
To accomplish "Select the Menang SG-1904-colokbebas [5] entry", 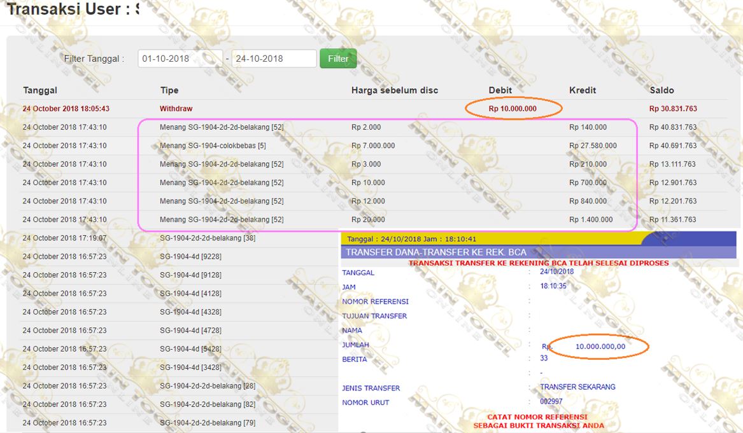I will 213,145.
